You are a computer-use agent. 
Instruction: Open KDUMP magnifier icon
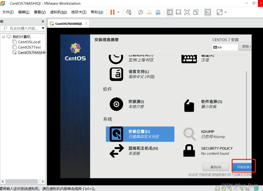coord(189,134)
